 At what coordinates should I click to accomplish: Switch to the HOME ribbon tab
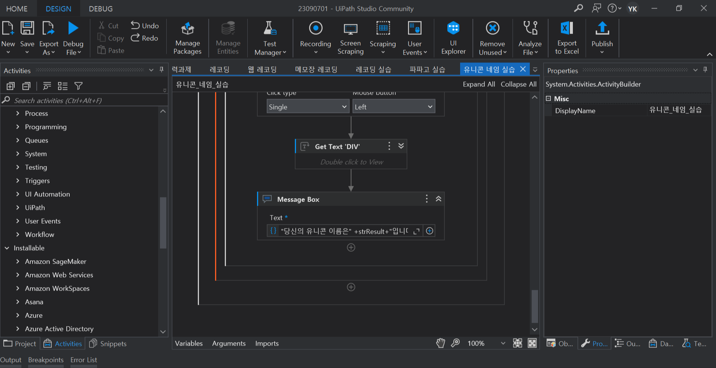tap(17, 9)
